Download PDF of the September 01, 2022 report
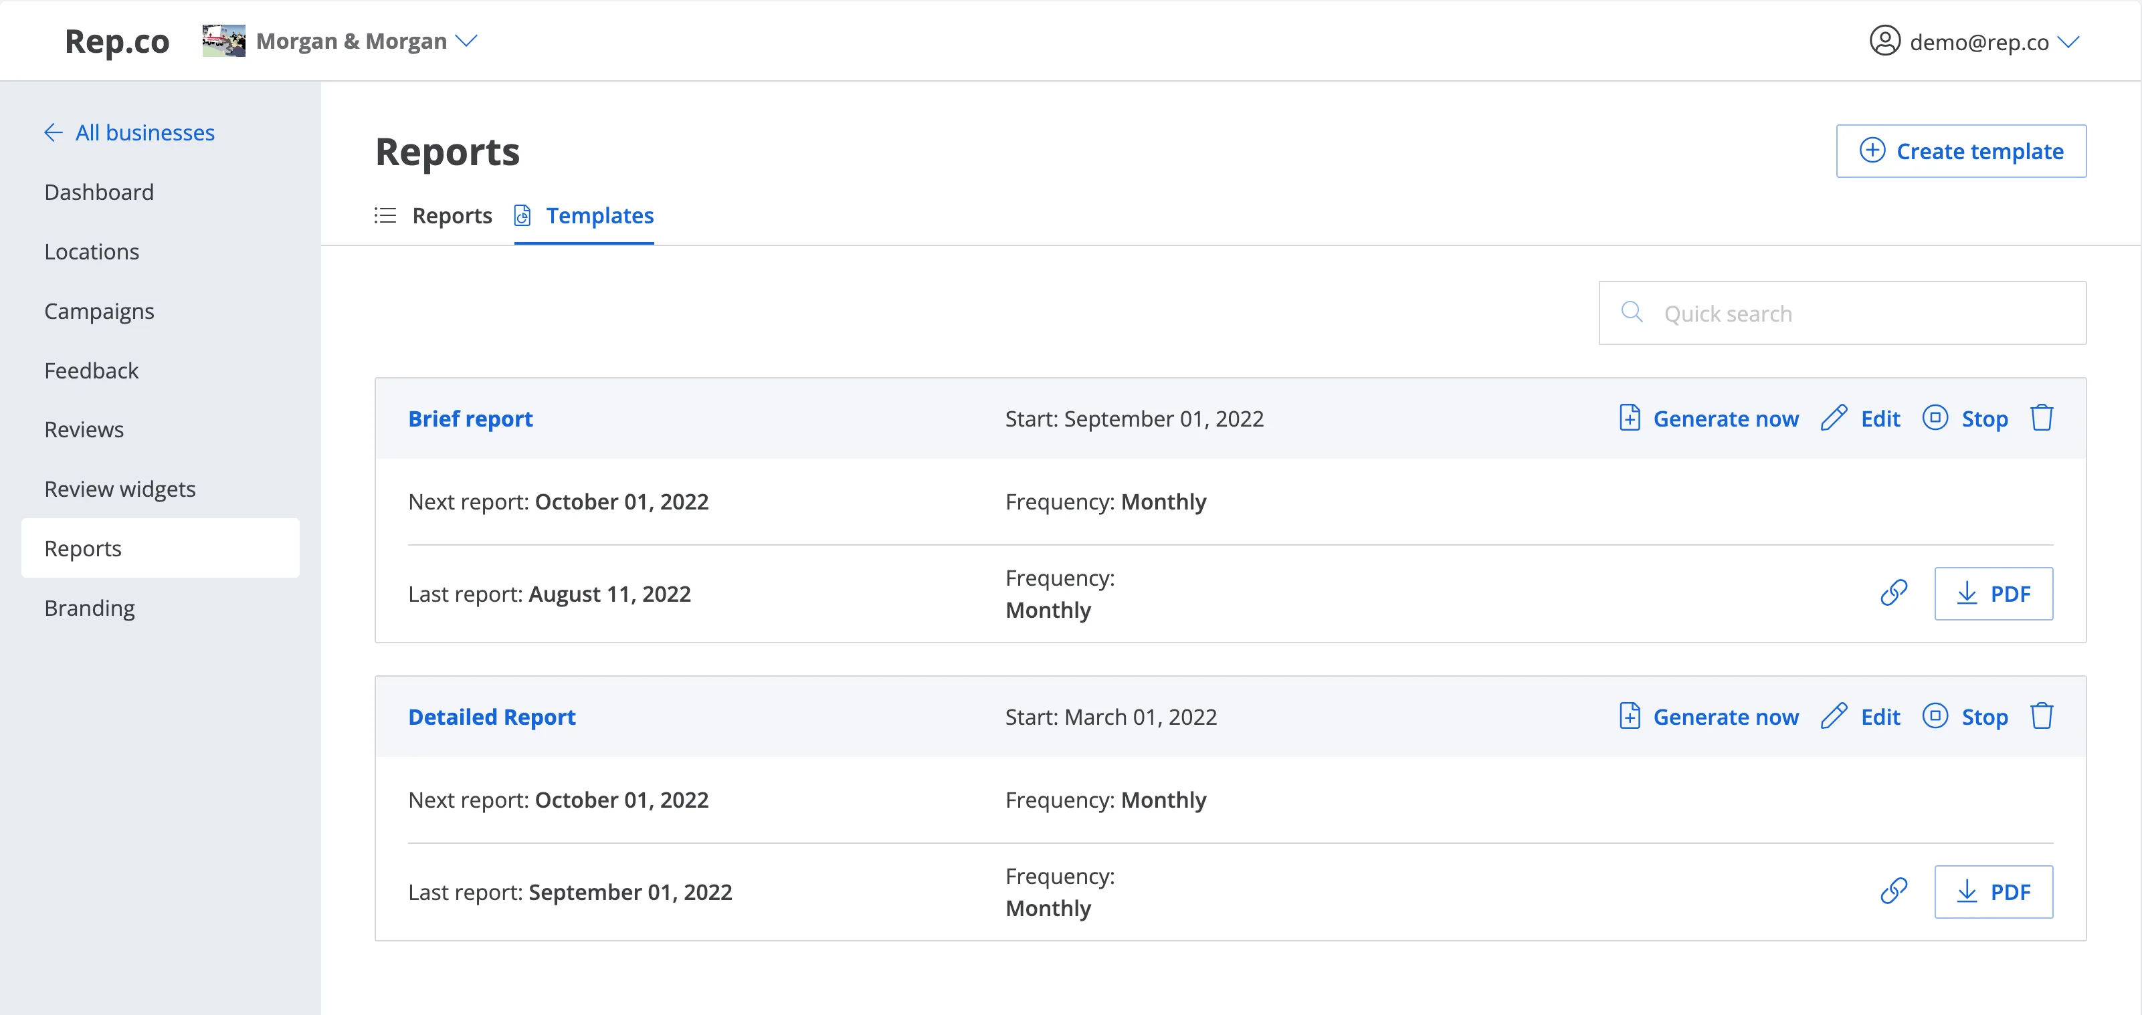The image size is (2142, 1015). point(1993,892)
